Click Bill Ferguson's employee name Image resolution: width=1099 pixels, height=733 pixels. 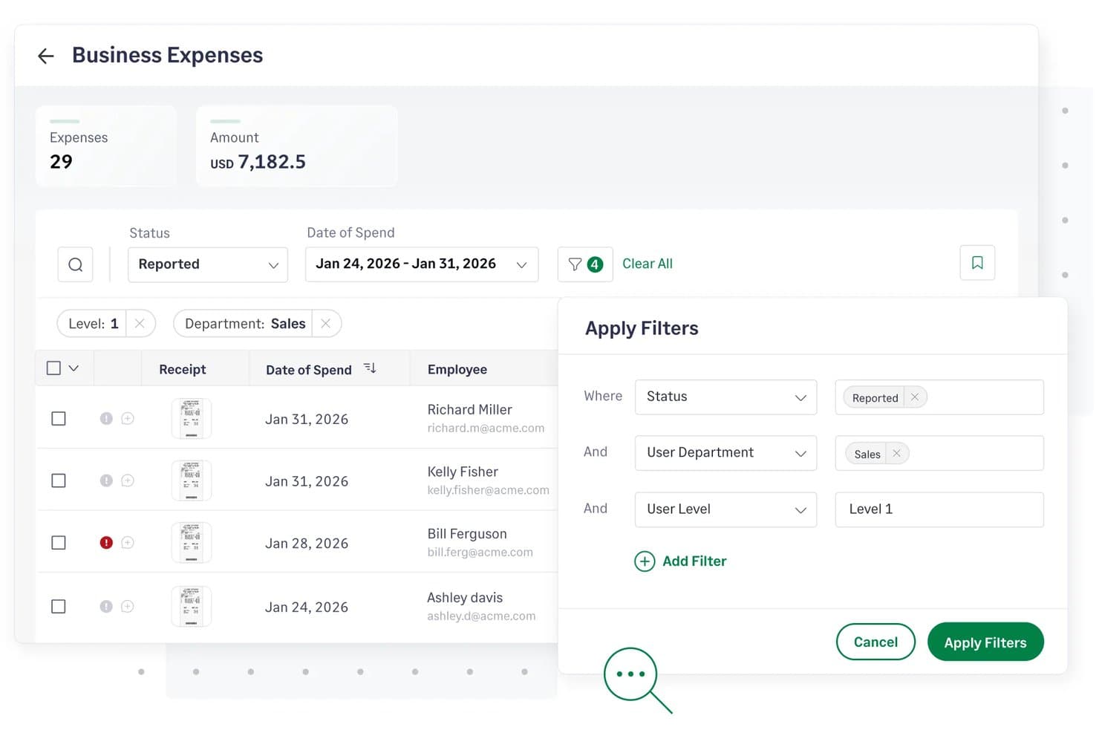(x=467, y=534)
